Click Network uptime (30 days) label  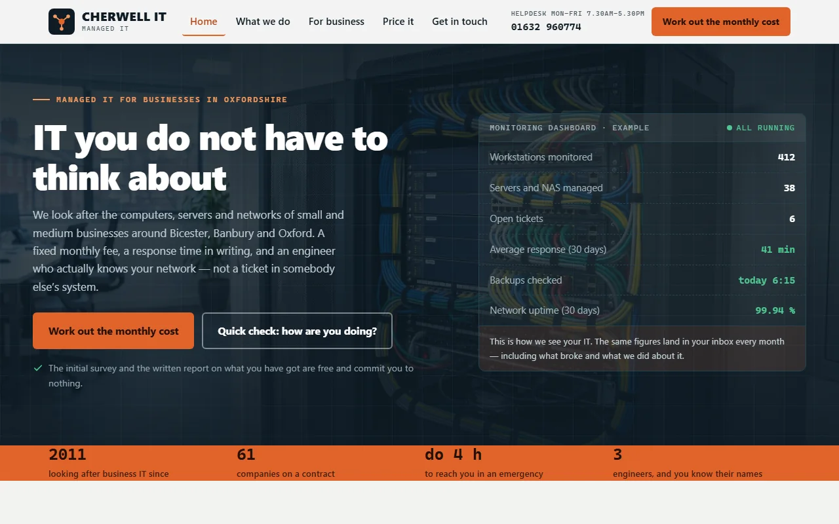(545, 310)
